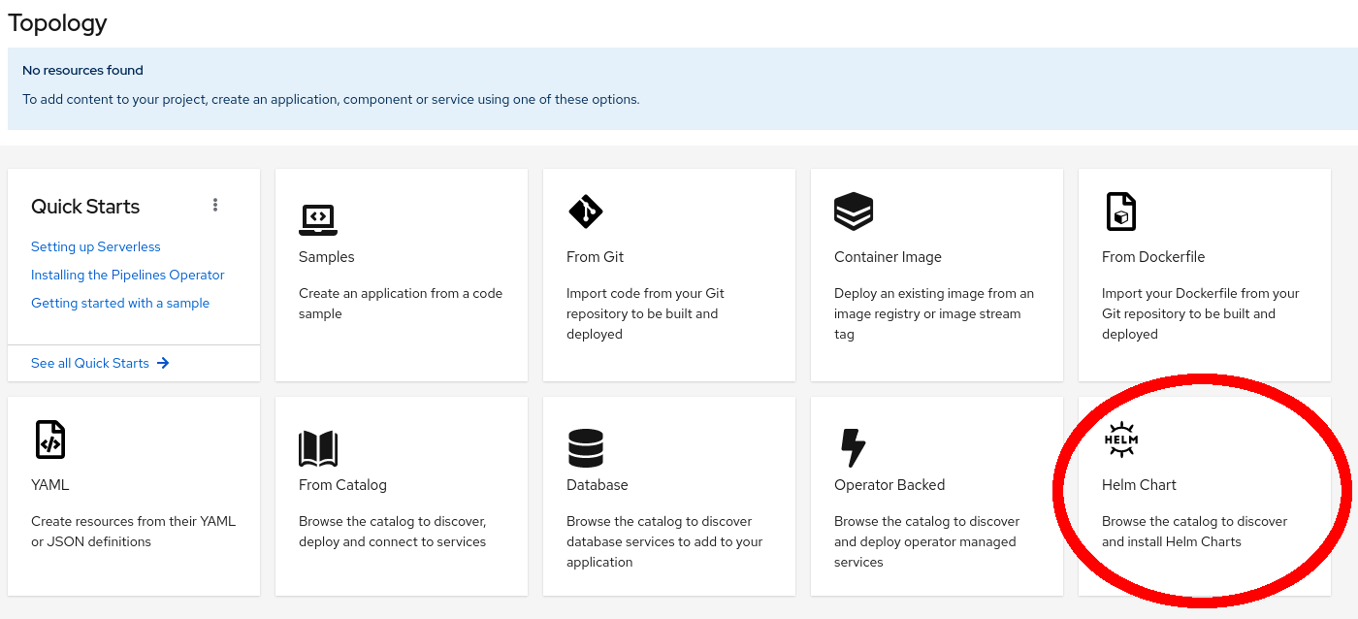Click the Container Image layers icon

pyautogui.click(x=853, y=212)
